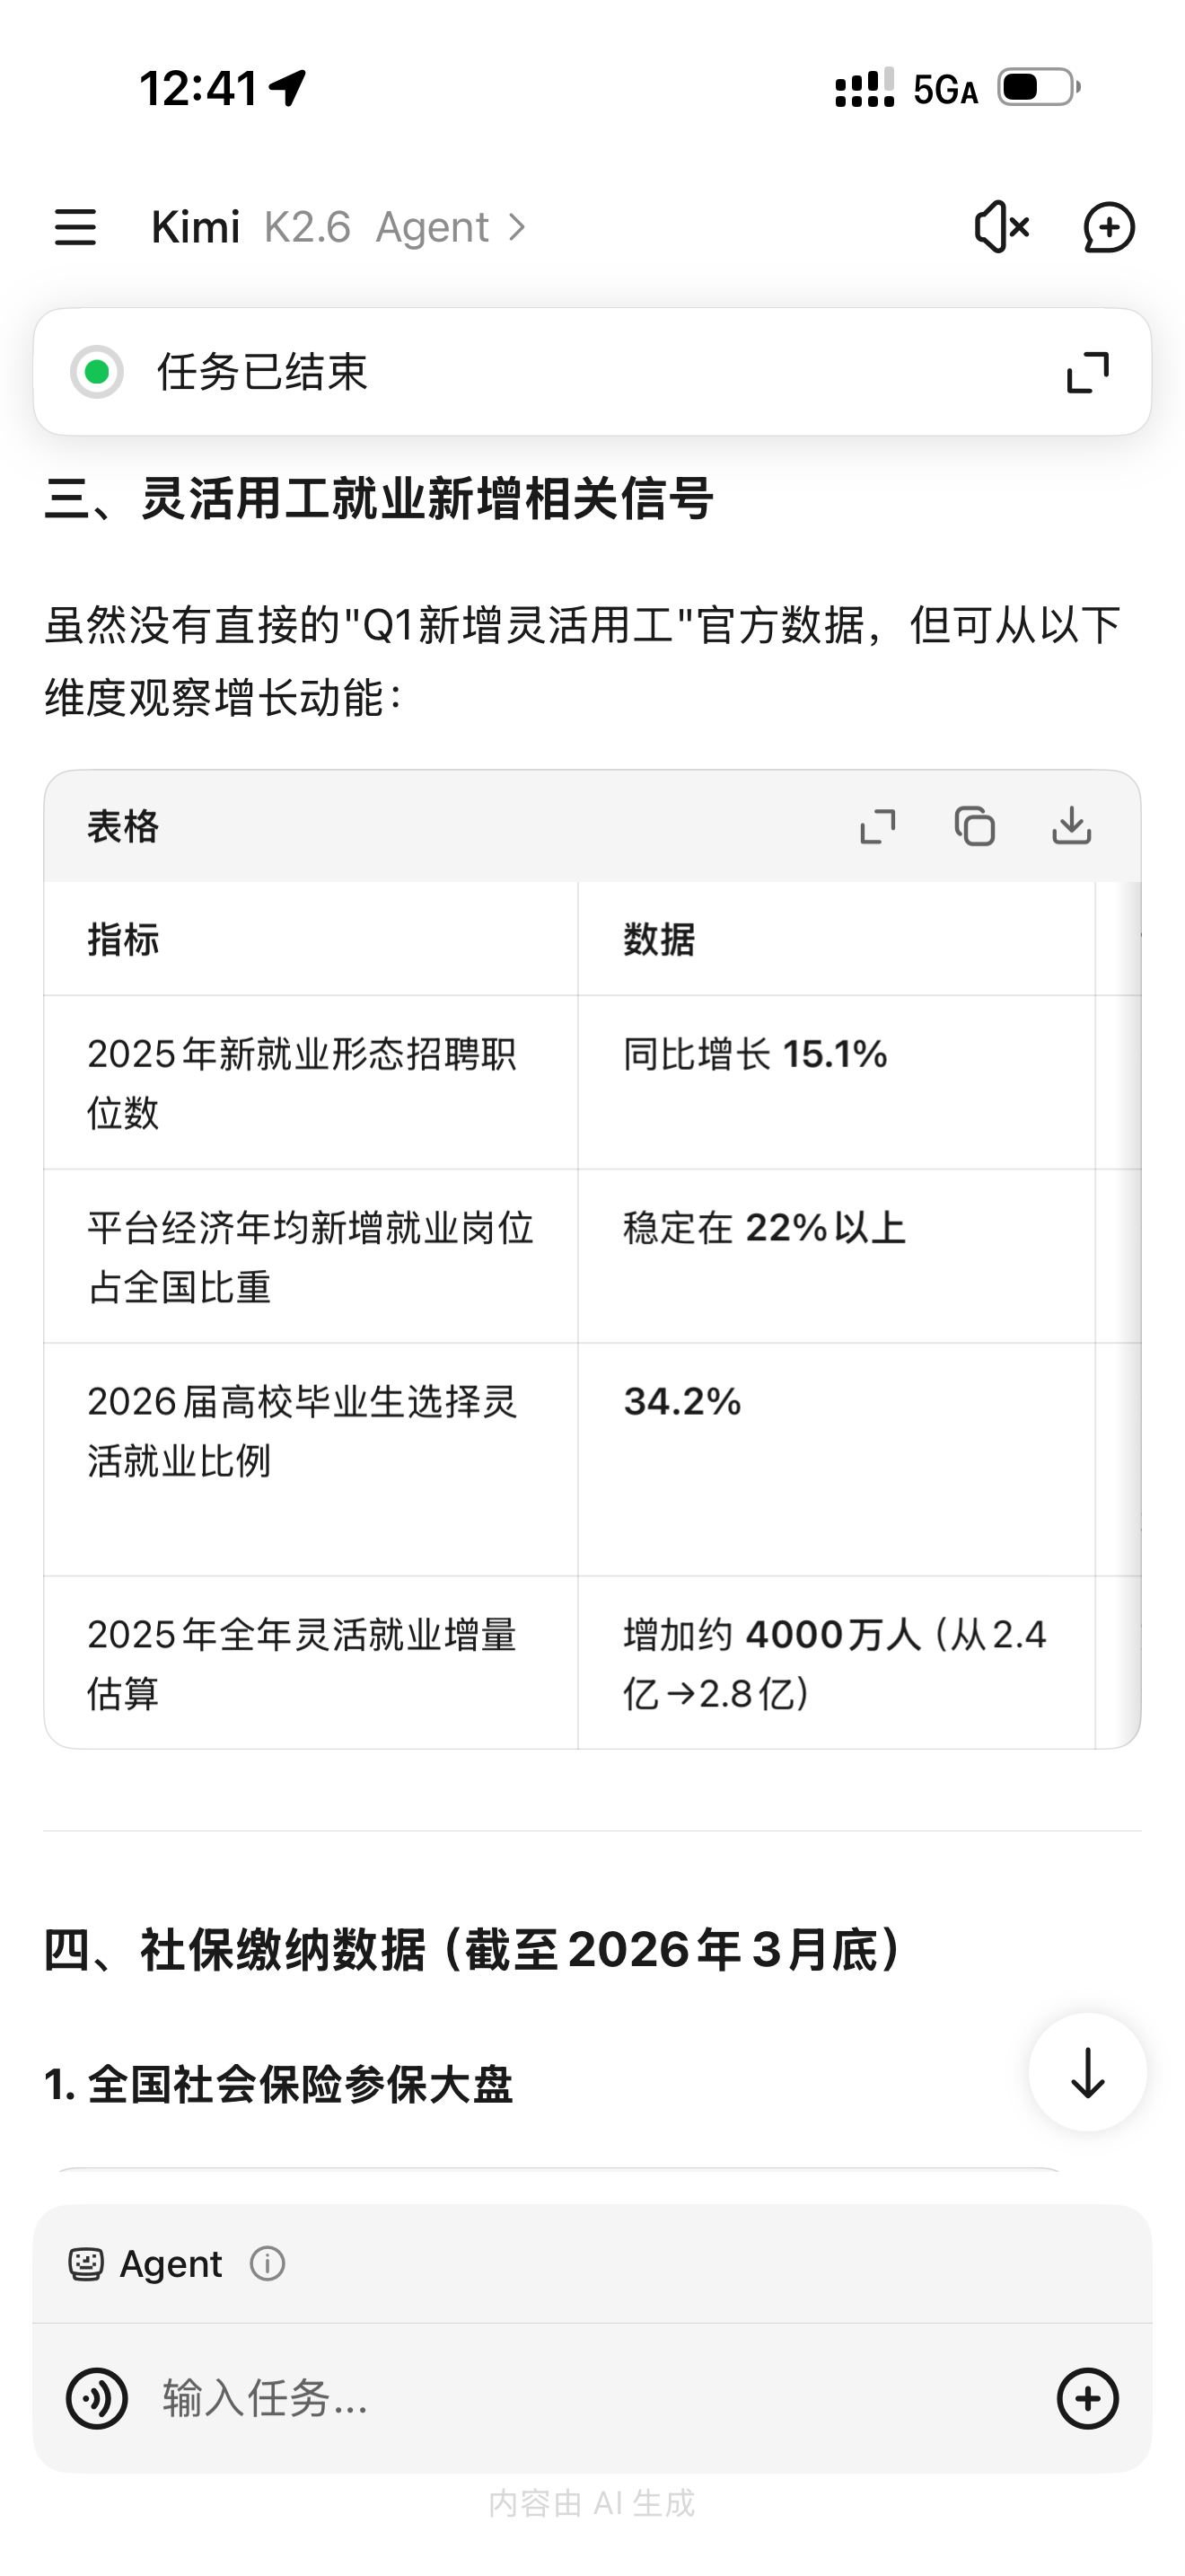Expand the task finished panel
The width and height of the screenshot is (1185, 2576).
[x=1087, y=372]
